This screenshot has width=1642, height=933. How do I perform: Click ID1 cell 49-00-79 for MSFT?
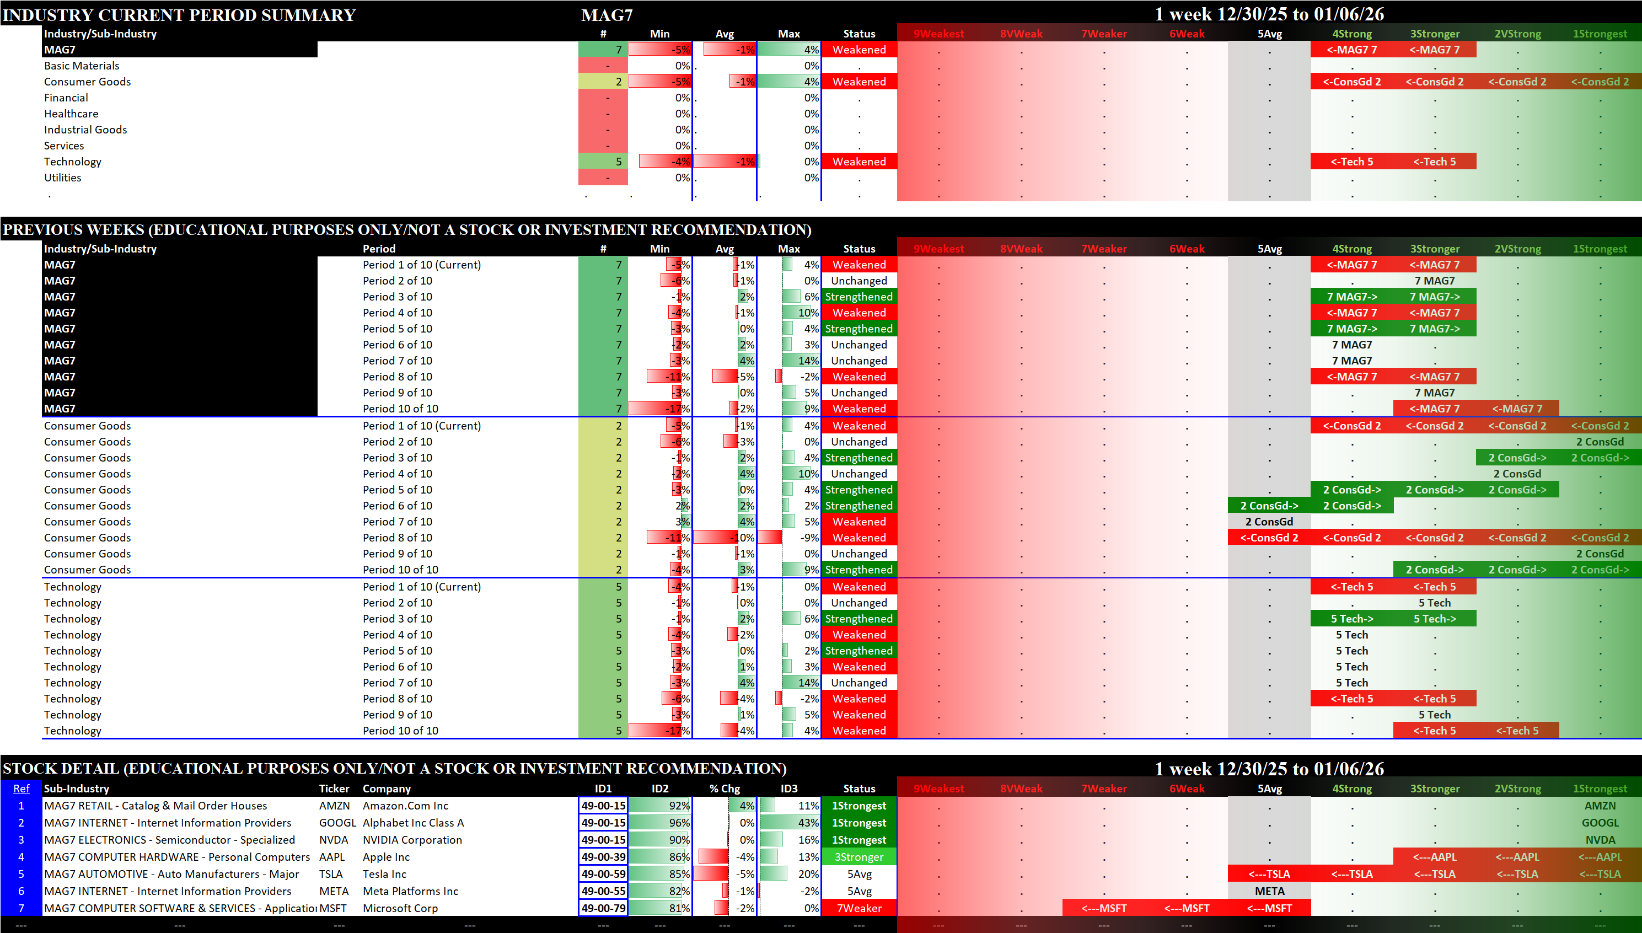603,908
